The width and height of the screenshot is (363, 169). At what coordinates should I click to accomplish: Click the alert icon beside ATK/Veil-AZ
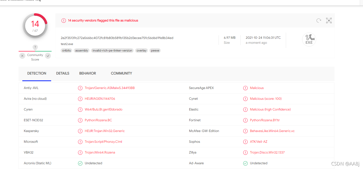tap(245, 142)
